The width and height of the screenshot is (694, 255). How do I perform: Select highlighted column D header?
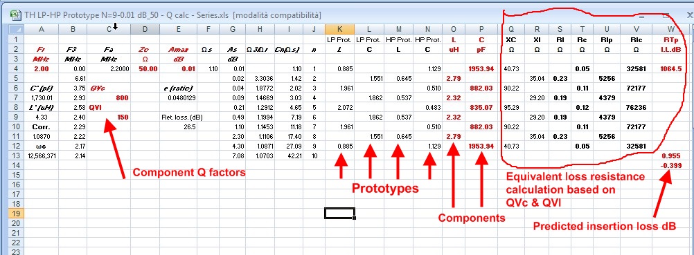145,30
